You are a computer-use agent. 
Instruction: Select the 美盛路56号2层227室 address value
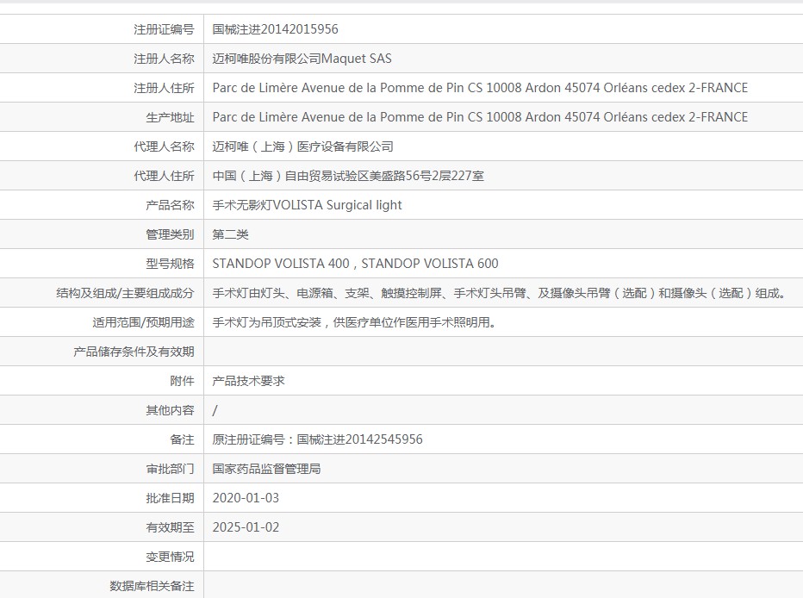348,176
